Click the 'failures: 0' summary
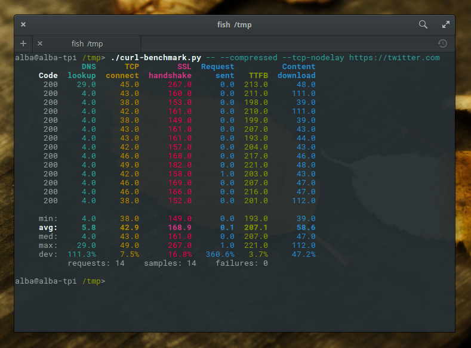The image size is (471, 348). (x=242, y=263)
